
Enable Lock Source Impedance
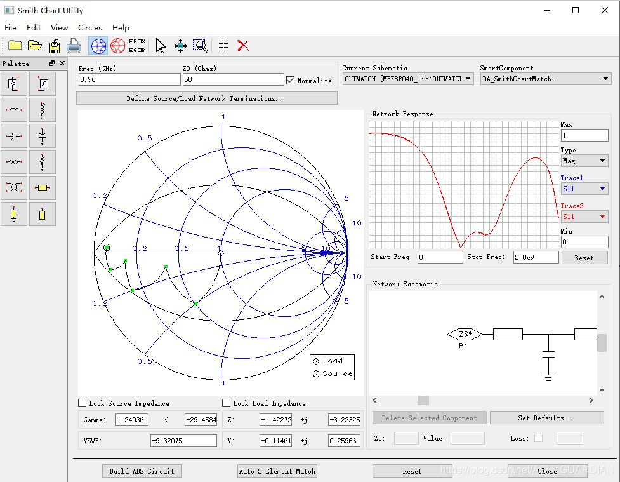click(x=82, y=403)
